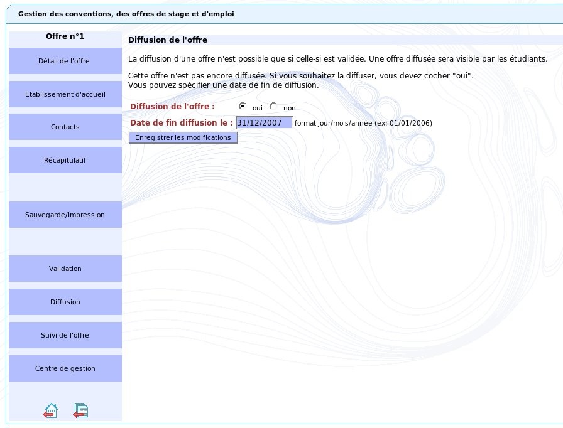Click the "Offre n°1" sidebar heading
This screenshot has width=563, height=428.
click(65, 36)
